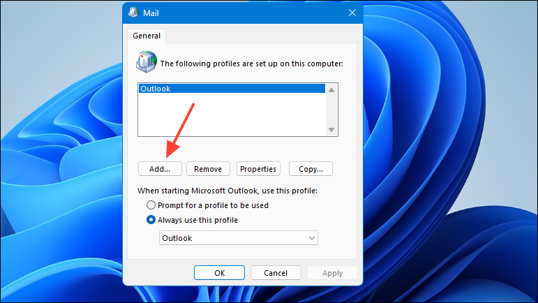Choose Prompt for a profile to be used
The width and height of the screenshot is (538, 303).
pyautogui.click(x=207, y=205)
